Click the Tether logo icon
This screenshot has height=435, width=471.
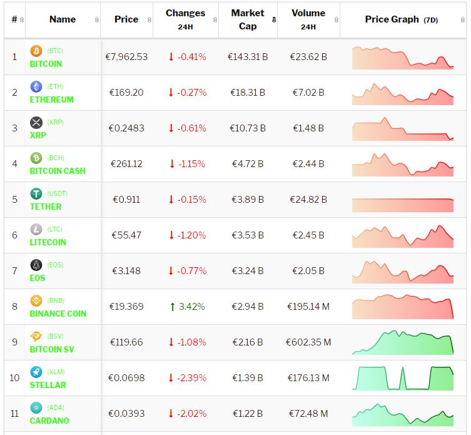tap(36, 193)
